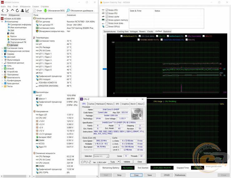Open the Справка menu in AIDA64
Screen dimensions: 231x178
(x=45, y=7)
